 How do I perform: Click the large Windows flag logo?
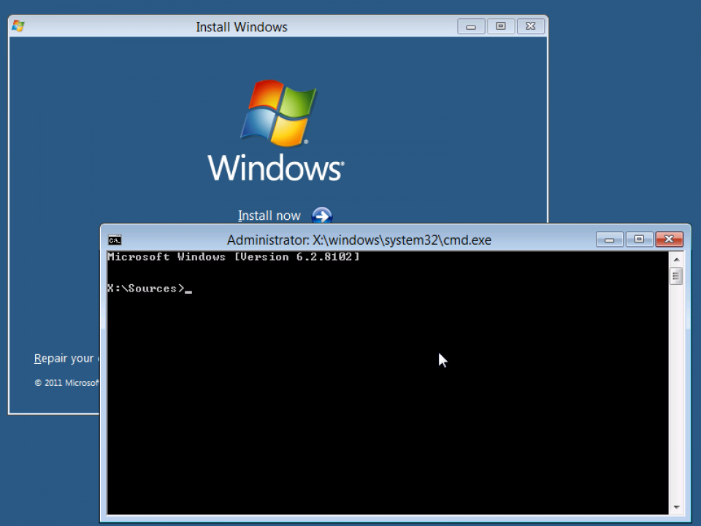[x=278, y=113]
